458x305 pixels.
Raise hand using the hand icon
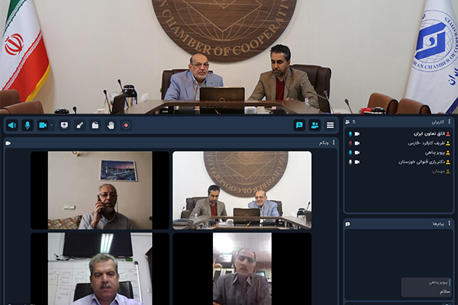111,125
